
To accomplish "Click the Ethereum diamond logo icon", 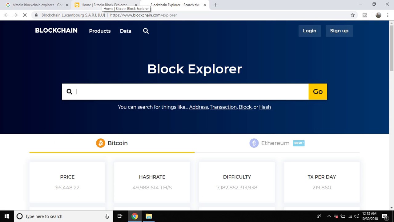I will (x=254, y=143).
